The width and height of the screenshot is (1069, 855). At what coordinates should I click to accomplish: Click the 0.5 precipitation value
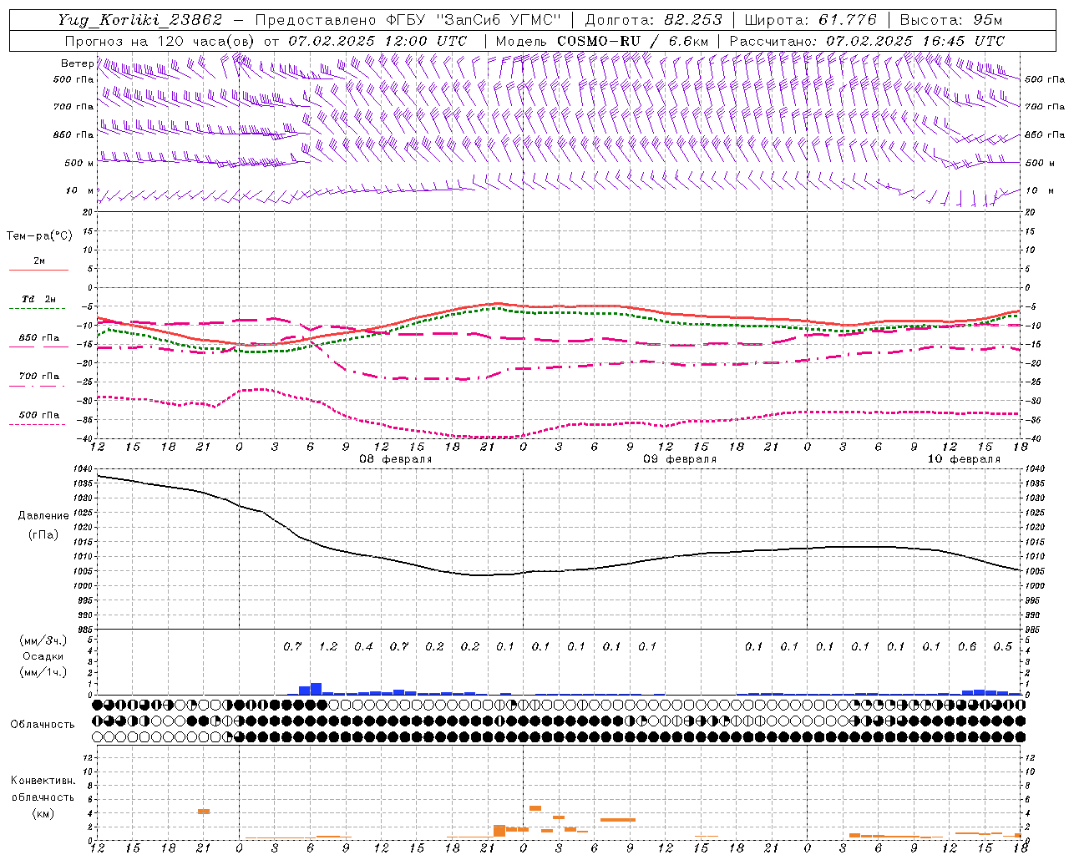click(x=1003, y=646)
